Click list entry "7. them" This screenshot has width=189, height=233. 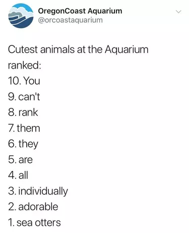point(24,128)
